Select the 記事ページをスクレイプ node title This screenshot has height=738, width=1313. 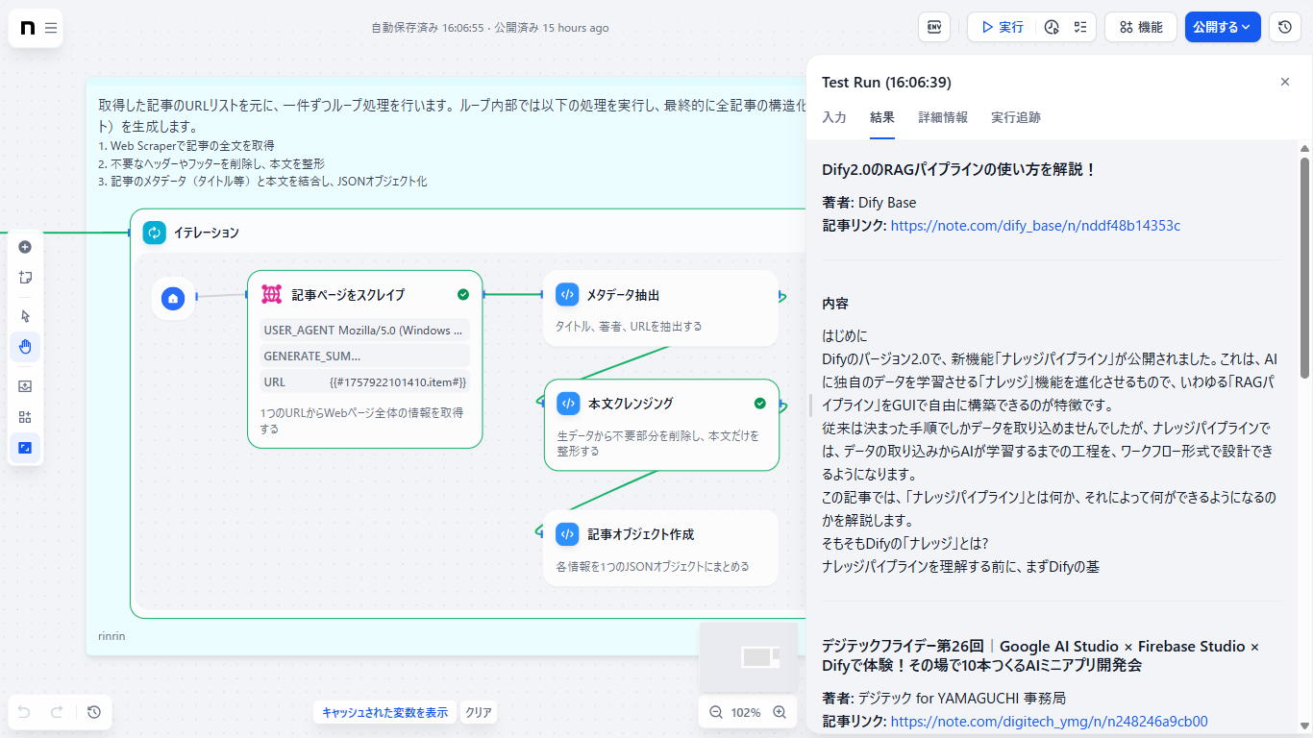[x=348, y=295]
